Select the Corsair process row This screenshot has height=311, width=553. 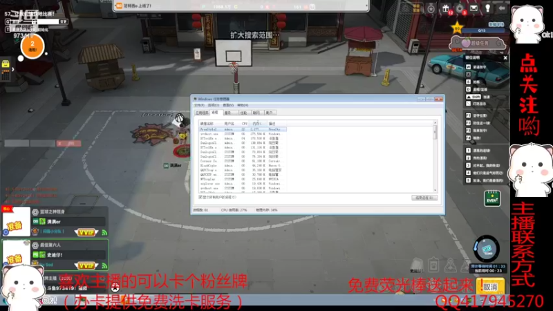(243, 161)
